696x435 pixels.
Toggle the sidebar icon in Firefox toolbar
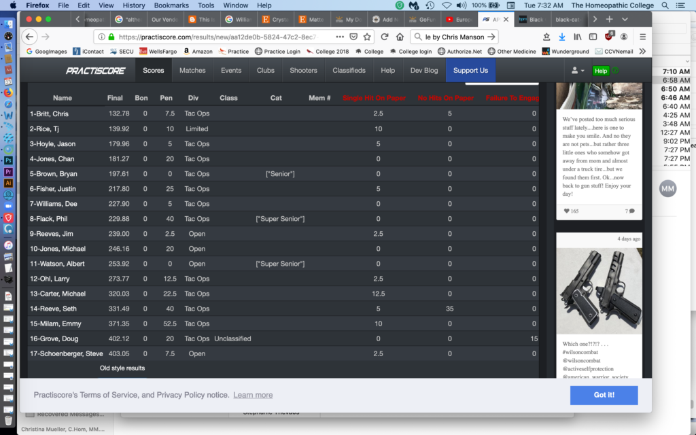(x=593, y=37)
